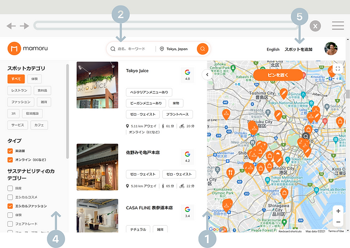Zoom in the map with plus

point(338,211)
